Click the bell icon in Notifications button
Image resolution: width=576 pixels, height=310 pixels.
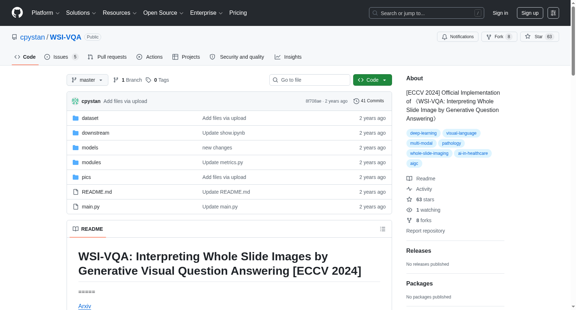point(445,37)
